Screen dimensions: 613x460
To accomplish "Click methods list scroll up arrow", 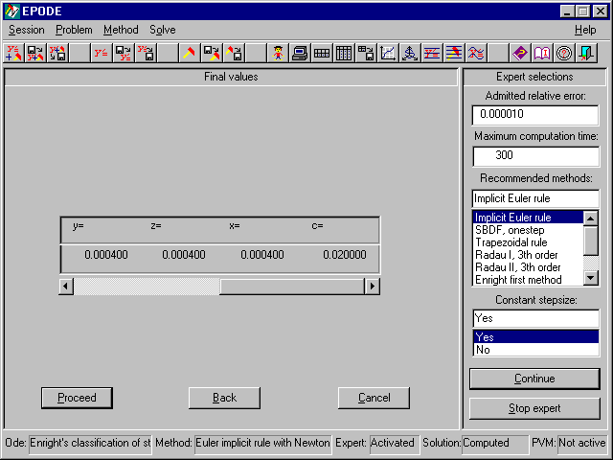I will pyautogui.click(x=591, y=218).
